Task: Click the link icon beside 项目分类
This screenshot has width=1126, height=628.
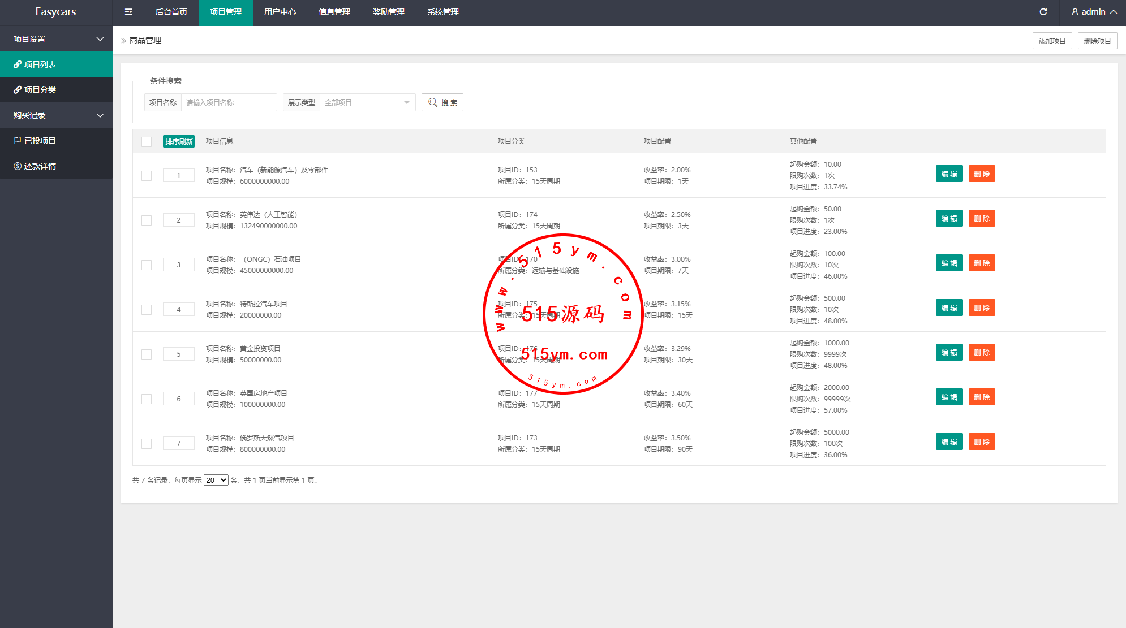Action: click(18, 90)
